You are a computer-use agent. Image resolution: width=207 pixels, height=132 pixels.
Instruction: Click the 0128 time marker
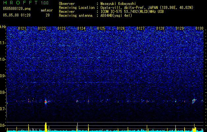click(x=160, y=28)
